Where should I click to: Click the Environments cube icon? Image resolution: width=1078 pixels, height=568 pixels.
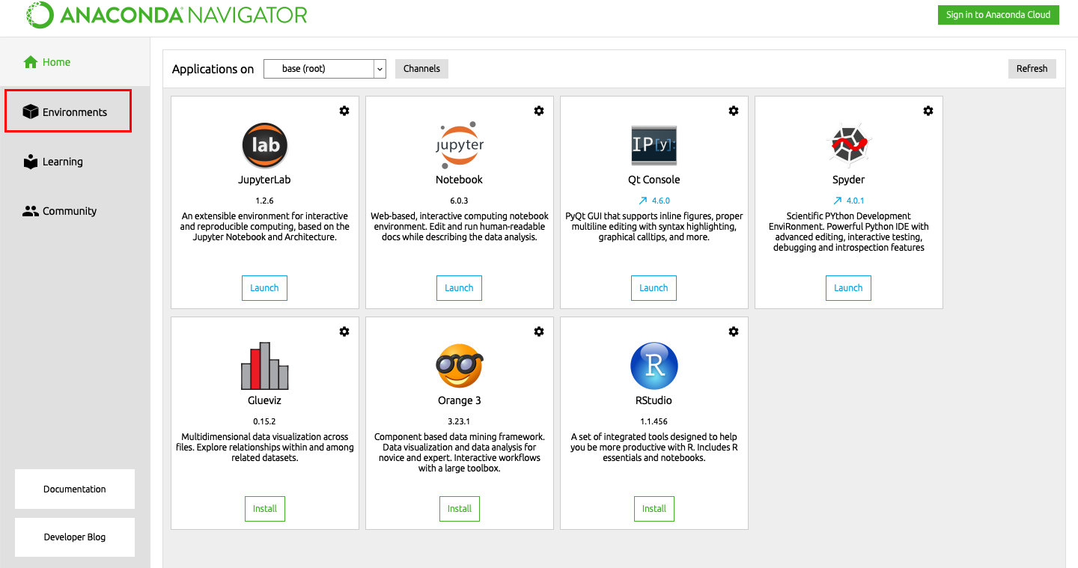click(x=31, y=112)
